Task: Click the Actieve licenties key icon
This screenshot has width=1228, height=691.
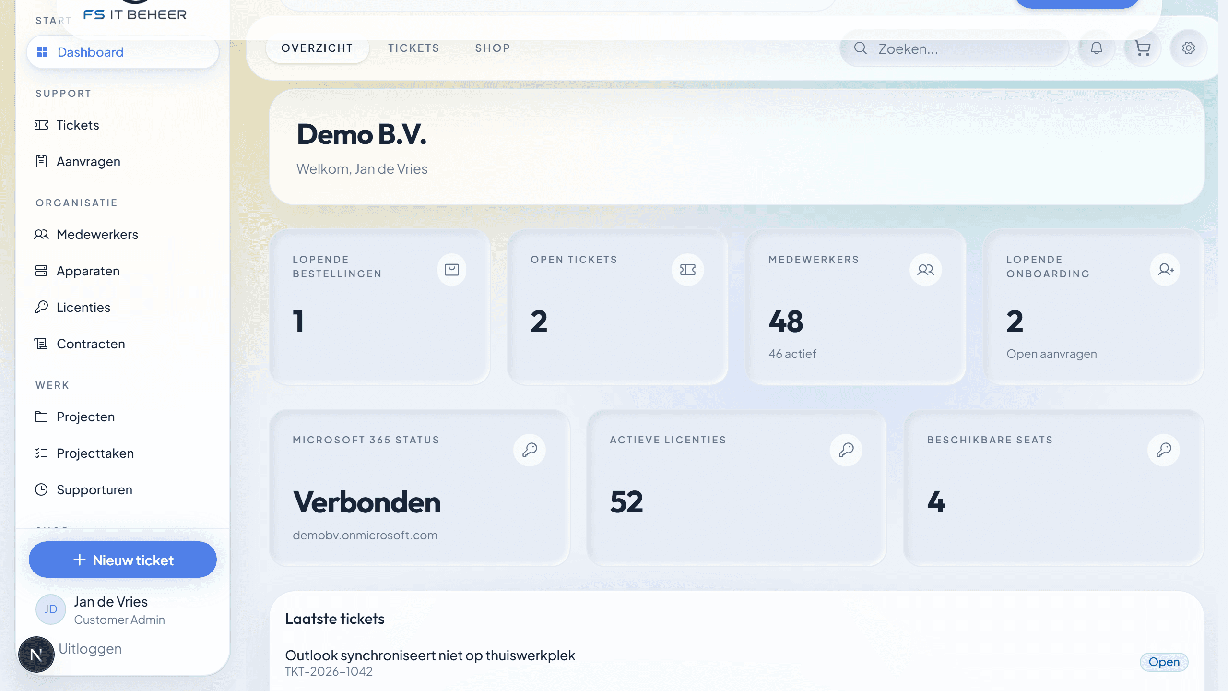Action: click(846, 450)
